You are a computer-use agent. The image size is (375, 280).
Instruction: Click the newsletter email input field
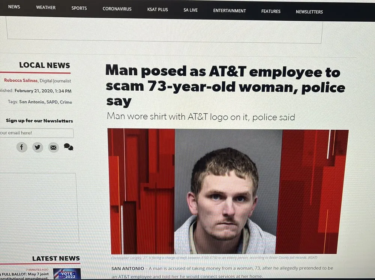point(37,133)
